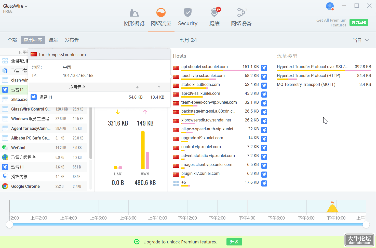Click the green UPGRADE button
This screenshot has width=376, height=248.
tap(359, 23)
